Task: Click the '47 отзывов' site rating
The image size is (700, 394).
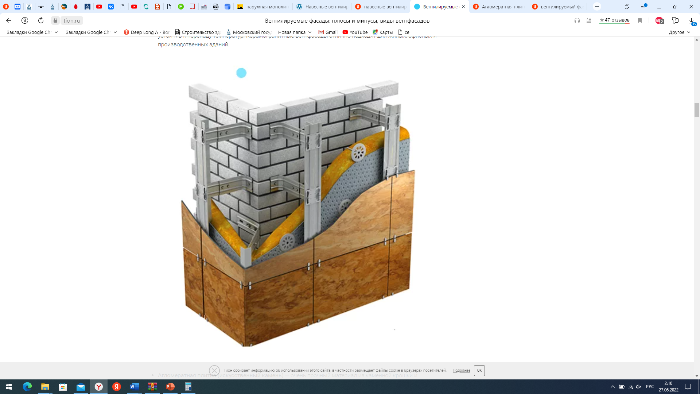Action: (614, 20)
